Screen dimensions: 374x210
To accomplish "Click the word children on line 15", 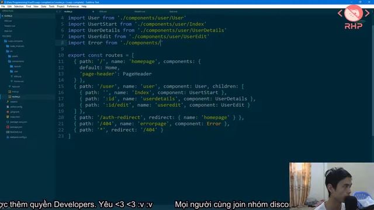I will click(224, 86).
